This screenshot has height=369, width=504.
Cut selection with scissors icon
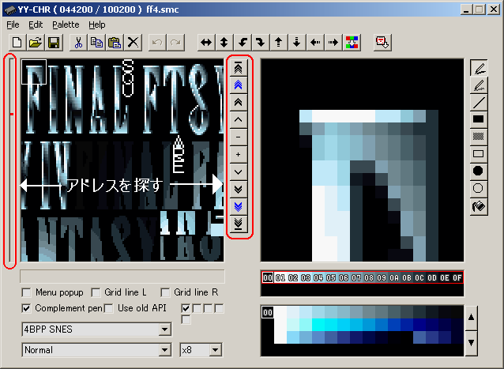pyautogui.click(x=78, y=43)
